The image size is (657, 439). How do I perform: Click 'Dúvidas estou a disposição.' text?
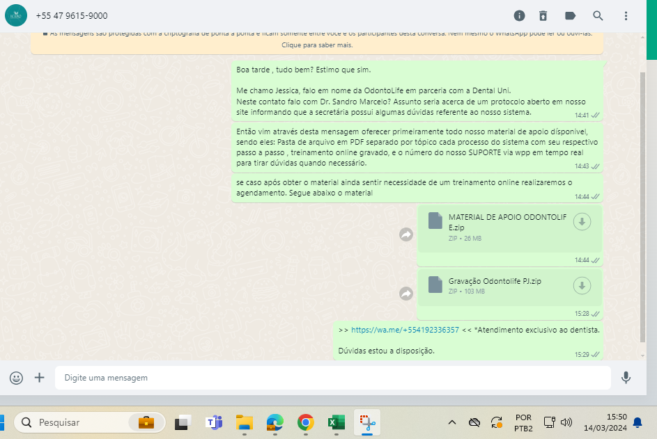point(386,351)
